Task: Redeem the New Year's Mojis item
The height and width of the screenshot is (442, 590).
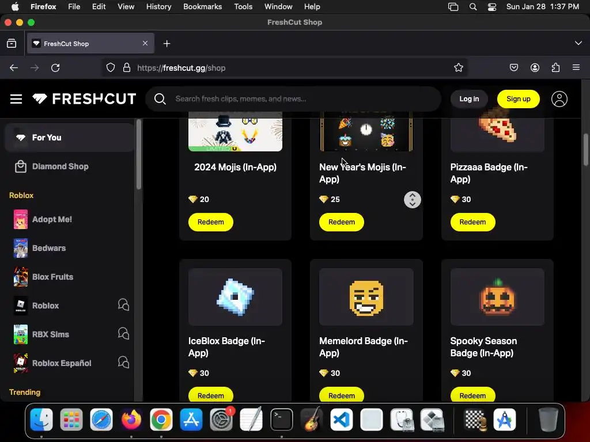Action: pyautogui.click(x=341, y=222)
